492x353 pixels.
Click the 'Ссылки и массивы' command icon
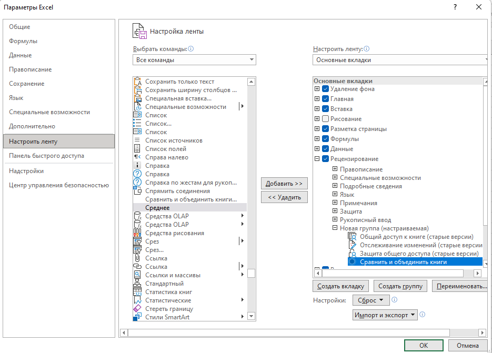[x=137, y=275]
